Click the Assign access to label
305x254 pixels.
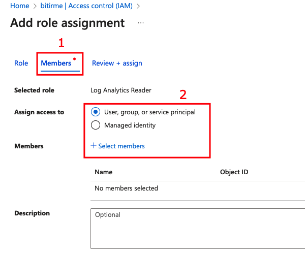tap(39, 112)
